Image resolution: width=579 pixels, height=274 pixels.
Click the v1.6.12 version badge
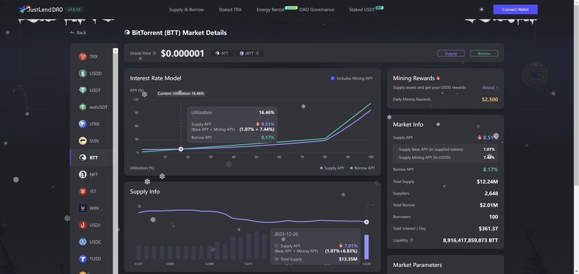pos(74,10)
